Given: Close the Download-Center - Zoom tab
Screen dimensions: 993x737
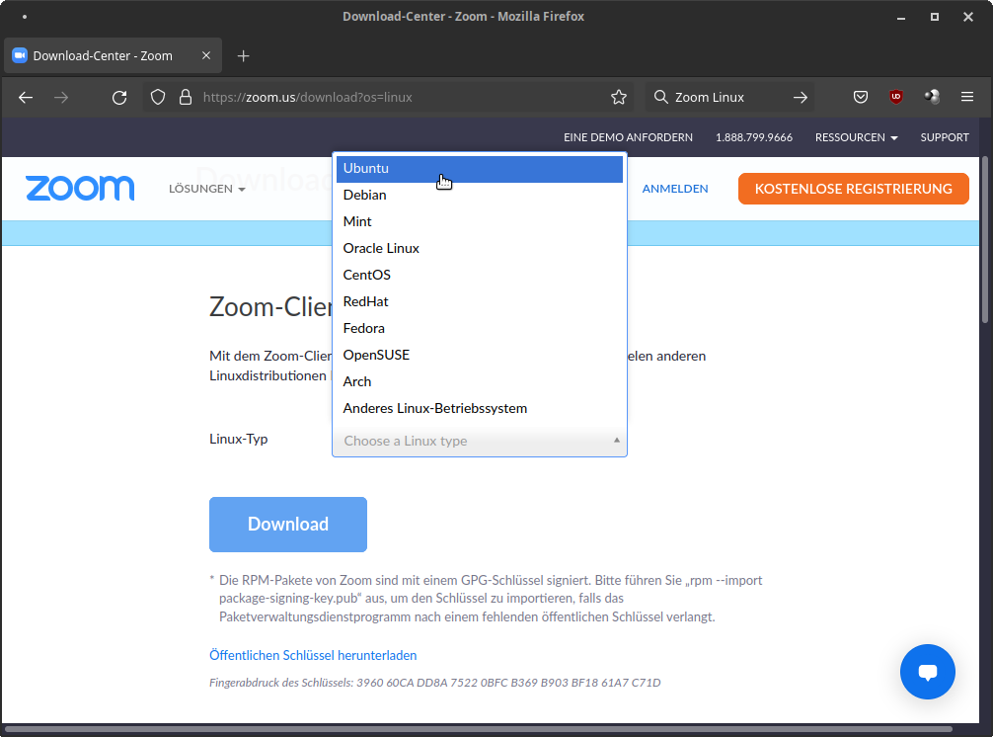Looking at the screenshot, I should point(206,55).
